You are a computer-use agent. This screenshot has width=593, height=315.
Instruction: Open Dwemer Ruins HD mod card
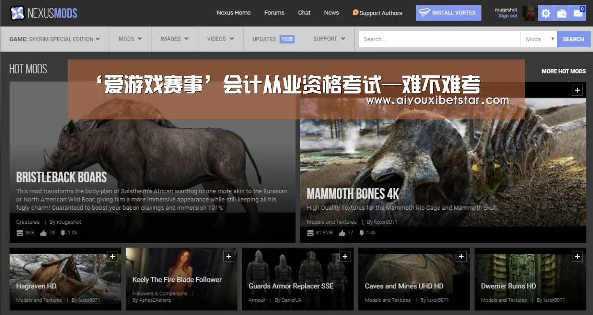(530, 279)
